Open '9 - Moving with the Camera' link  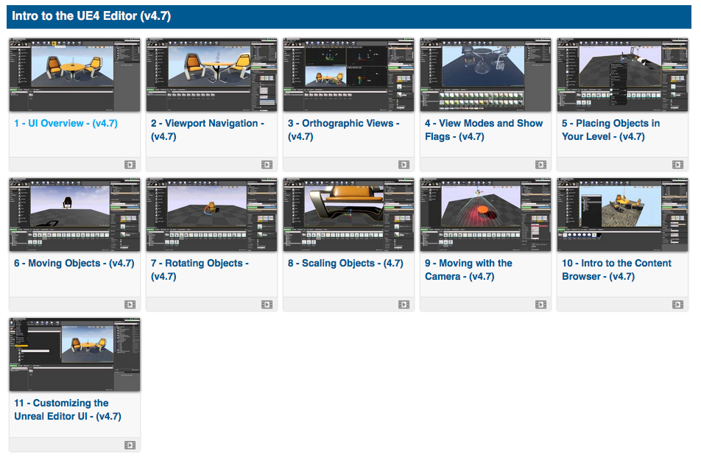468,269
